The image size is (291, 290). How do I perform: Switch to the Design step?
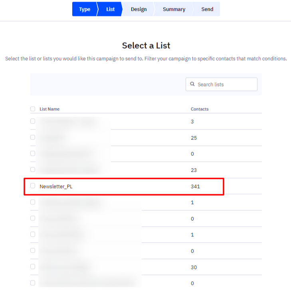[x=139, y=9]
